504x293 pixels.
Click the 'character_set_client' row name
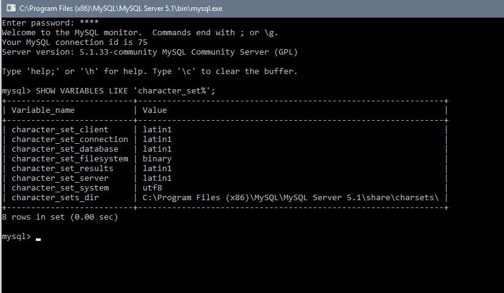[x=60, y=129]
